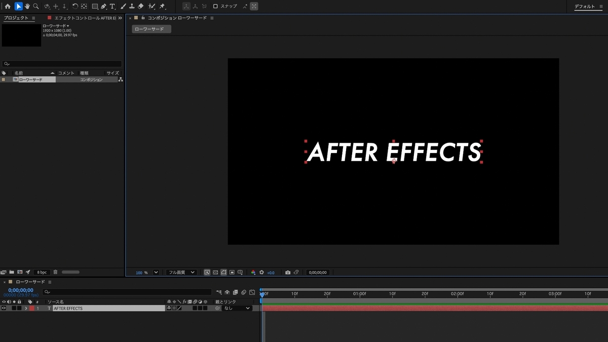Toggle motion blur enable in timeline header

243,292
